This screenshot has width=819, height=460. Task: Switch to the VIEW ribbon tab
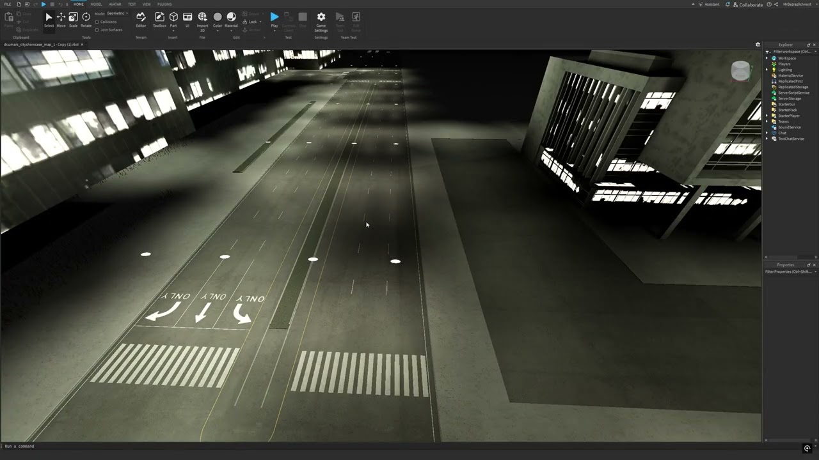coord(147,4)
